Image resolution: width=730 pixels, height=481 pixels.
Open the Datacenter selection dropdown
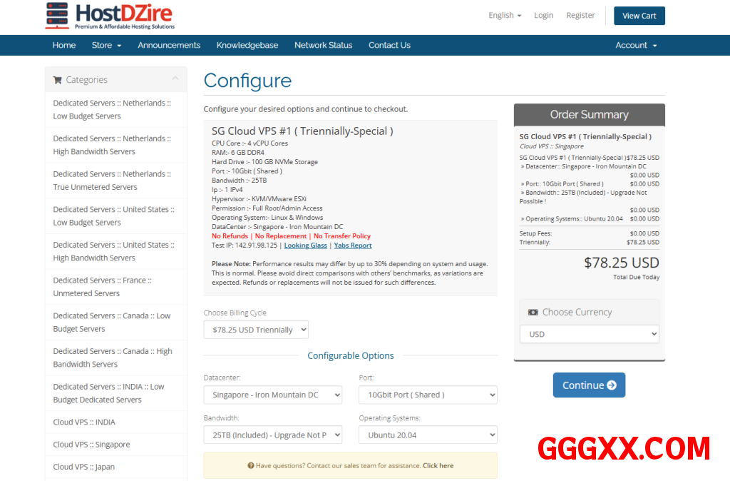[x=272, y=395]
